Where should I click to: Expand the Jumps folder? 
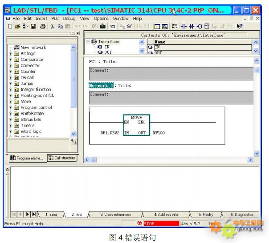tap(10, 84)
